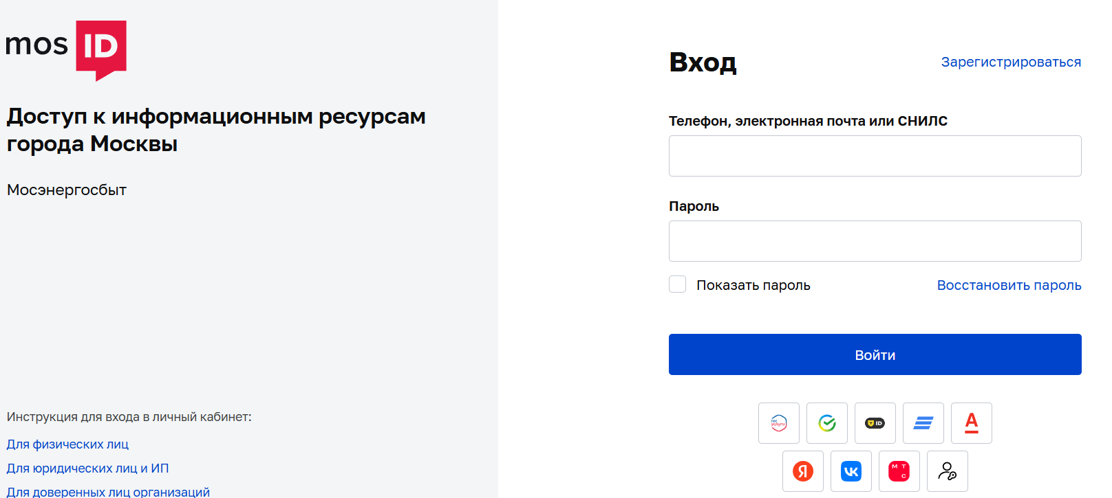Enable the Показать пароль checkbox
Image resolution: width=1112 pixels, height=498 pixels.
pos(678,284)
